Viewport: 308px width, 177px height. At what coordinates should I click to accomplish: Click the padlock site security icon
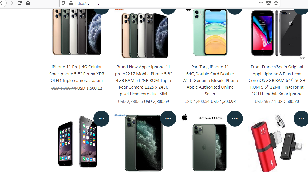tap(71, 3)
